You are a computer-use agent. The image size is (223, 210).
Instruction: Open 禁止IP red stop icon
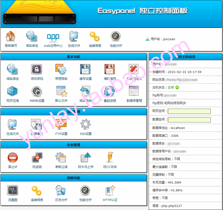[12, 158]
